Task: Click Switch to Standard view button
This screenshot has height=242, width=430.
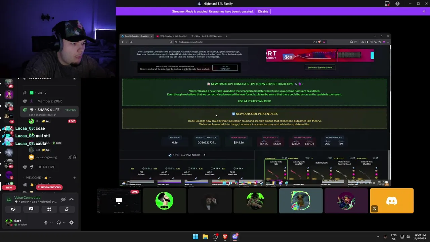Action: (x=320, y=67)
